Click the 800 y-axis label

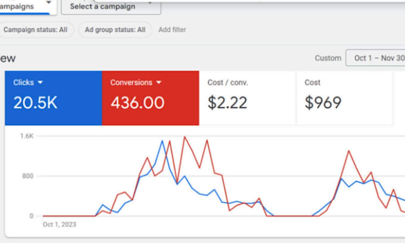[x=27, y=176]
